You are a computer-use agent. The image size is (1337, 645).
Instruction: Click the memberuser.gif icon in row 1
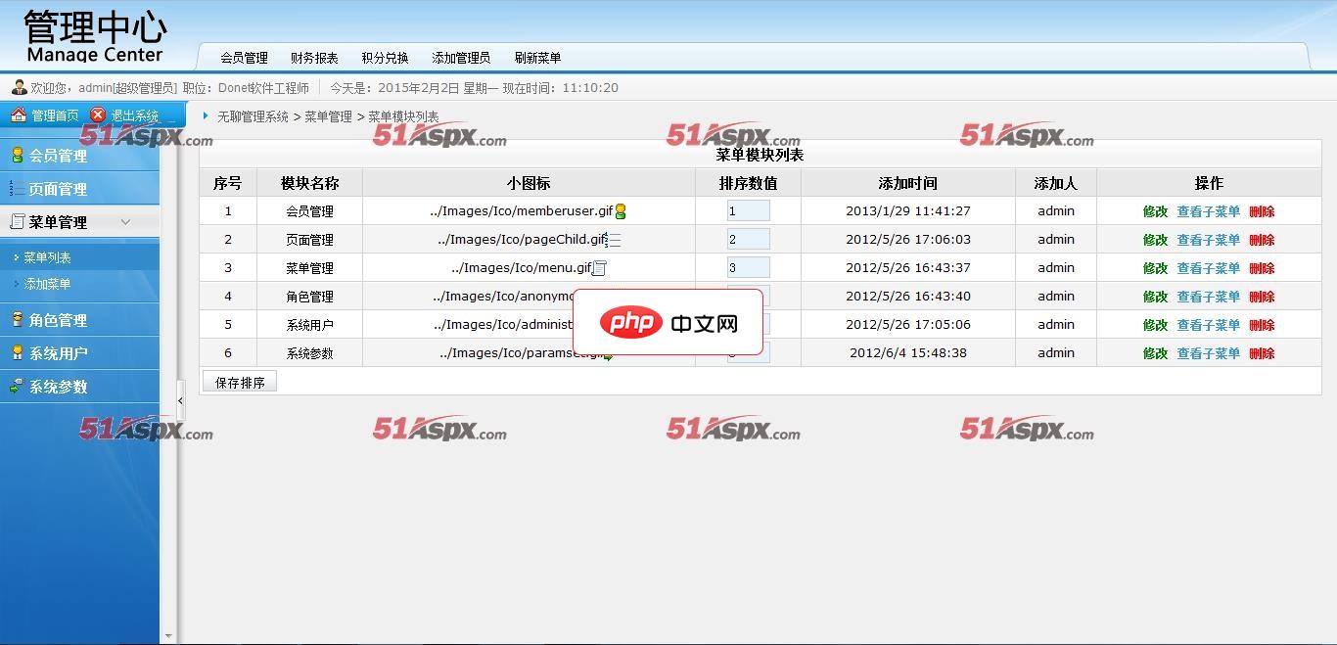coord(621,211)
